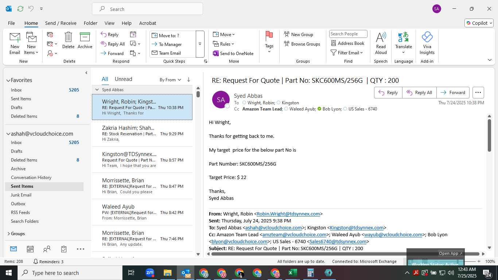Click Reply button in reading pane
This screenshot has height=280, width=498.
coord(388,93)
